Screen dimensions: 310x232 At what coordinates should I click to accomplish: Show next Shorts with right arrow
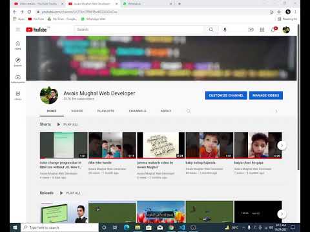282,146
